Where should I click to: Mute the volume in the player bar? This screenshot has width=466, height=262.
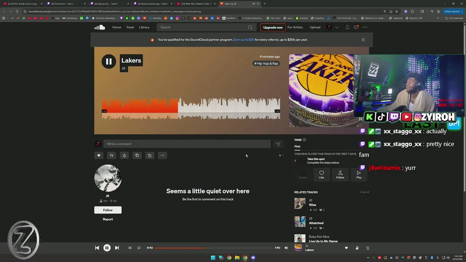[x=286, y=248]
